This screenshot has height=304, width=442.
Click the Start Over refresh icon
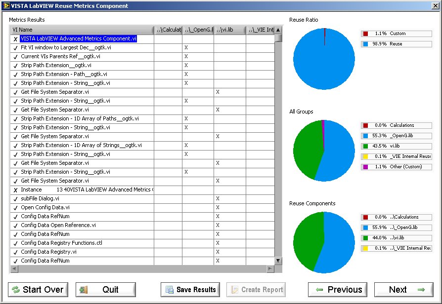coord(16,290)
